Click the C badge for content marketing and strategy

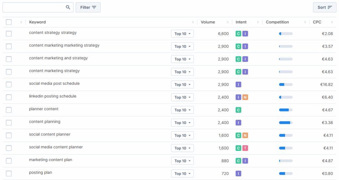(238, 59)
